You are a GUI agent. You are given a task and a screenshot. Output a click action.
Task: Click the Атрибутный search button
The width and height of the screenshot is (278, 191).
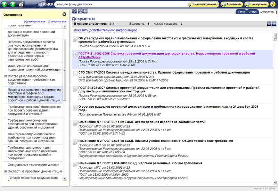coord(231,5)
